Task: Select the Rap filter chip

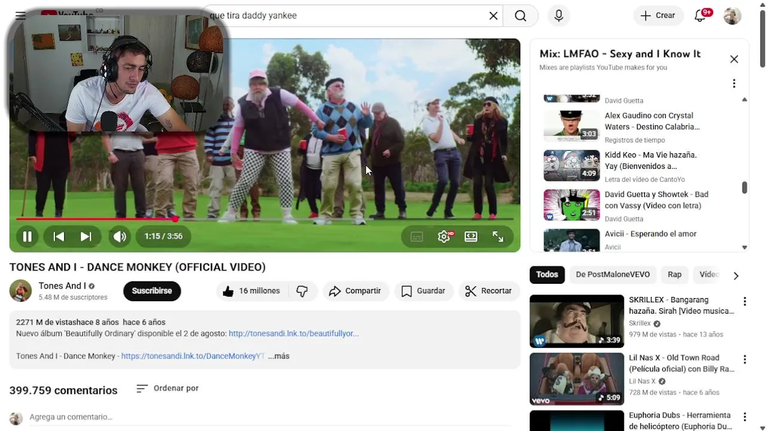Action: (675, 275)
